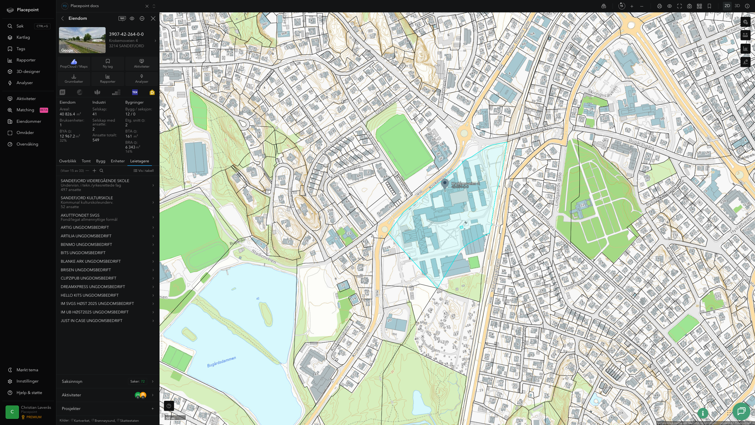755x425 pixels.
Task: Toggle map layer visibility eye in toolbar
Action: (669, 6)
